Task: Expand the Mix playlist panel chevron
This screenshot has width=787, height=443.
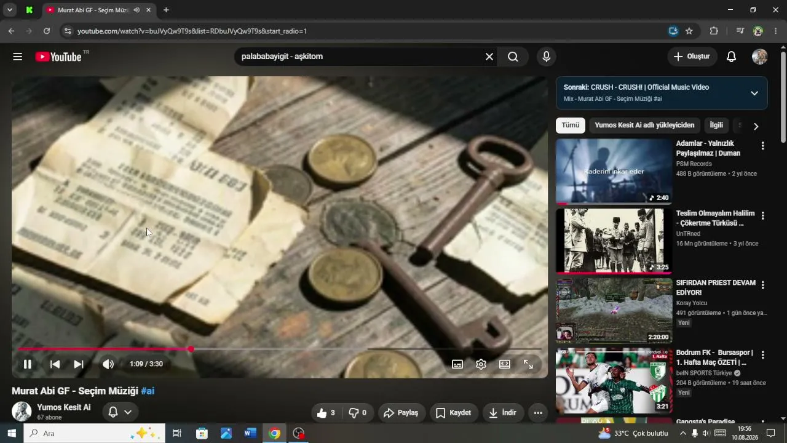Action: point(754,93)
